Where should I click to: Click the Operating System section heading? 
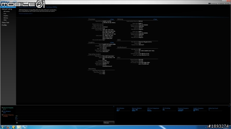tap(95, 54)
